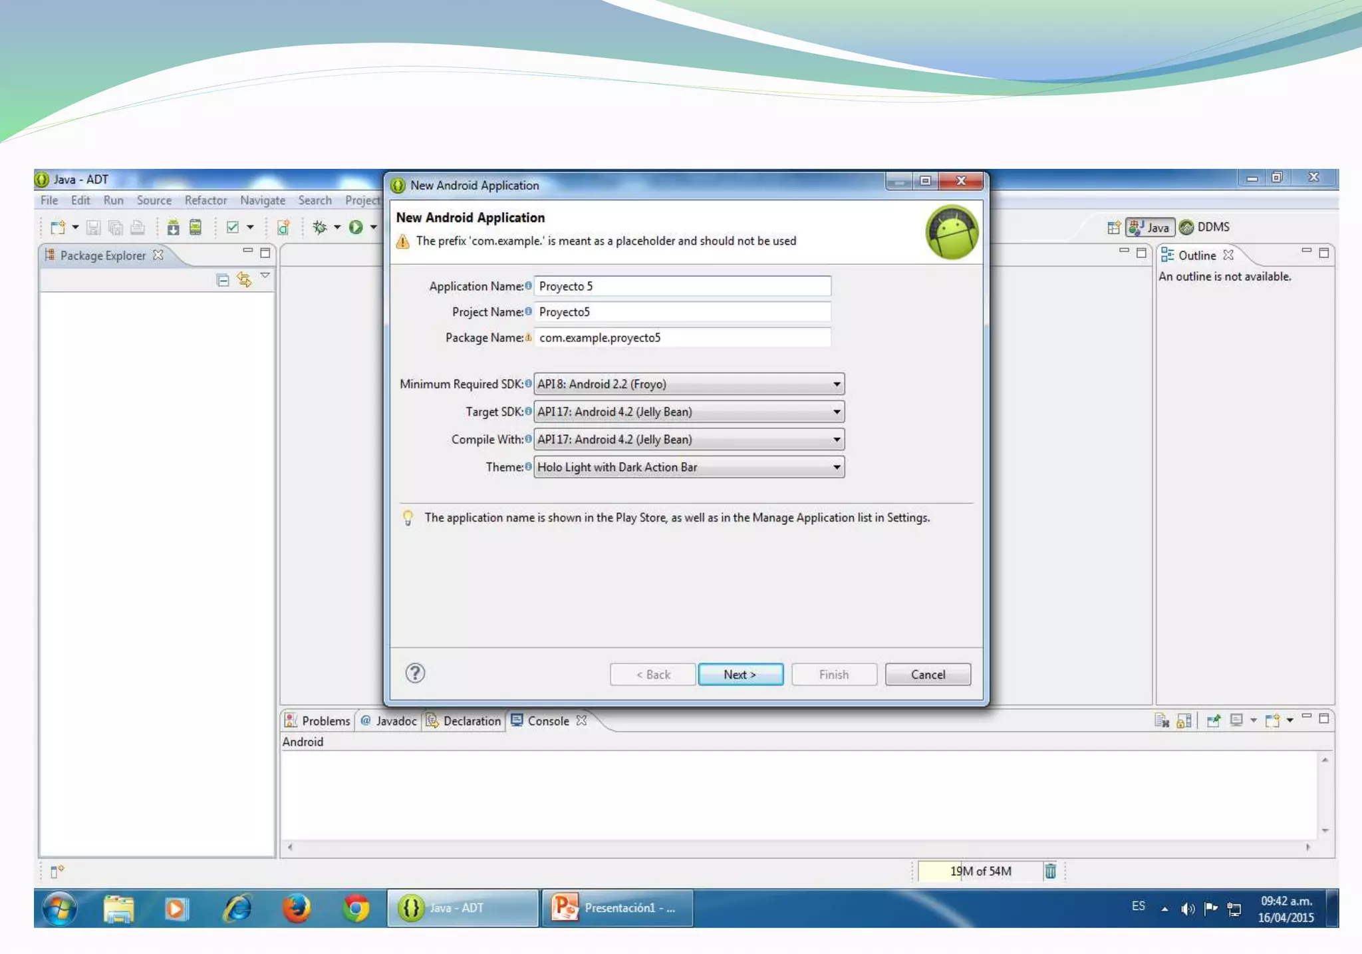Click the Console horizontal scrollbar

[798, 847]
